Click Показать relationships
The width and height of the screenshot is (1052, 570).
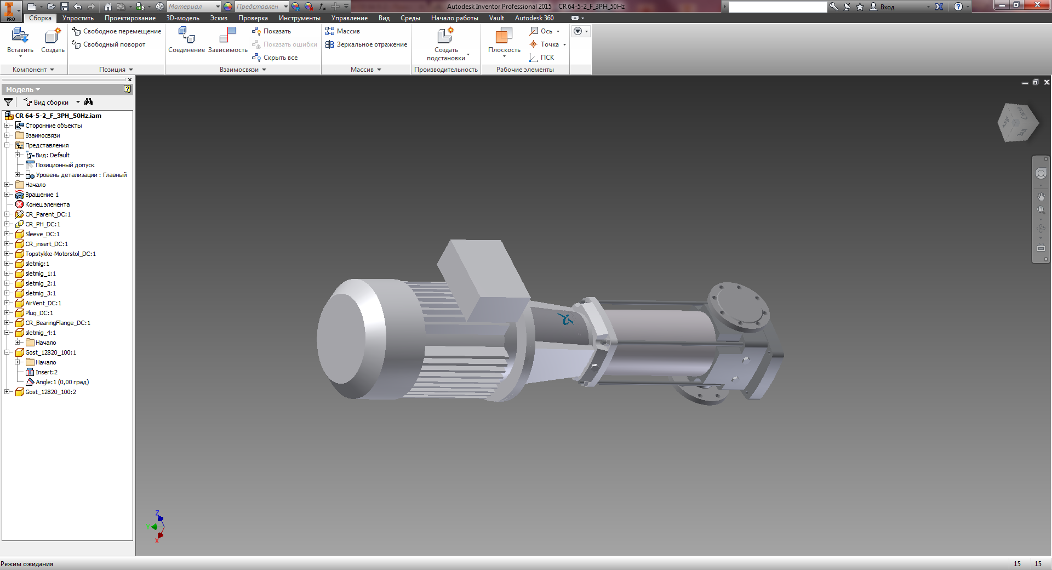(271, 31)
